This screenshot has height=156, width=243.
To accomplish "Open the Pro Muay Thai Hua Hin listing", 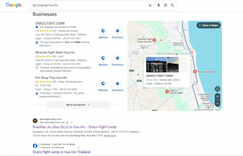I will (x=51, y=78).
